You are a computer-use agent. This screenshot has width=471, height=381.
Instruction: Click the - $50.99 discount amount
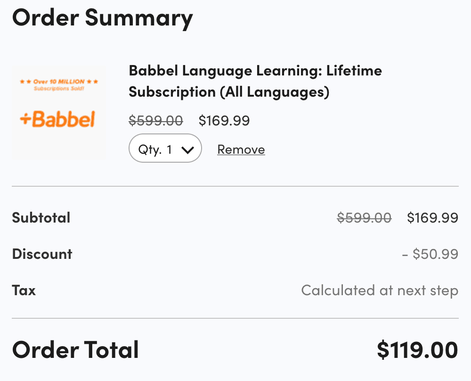[430, 254]
